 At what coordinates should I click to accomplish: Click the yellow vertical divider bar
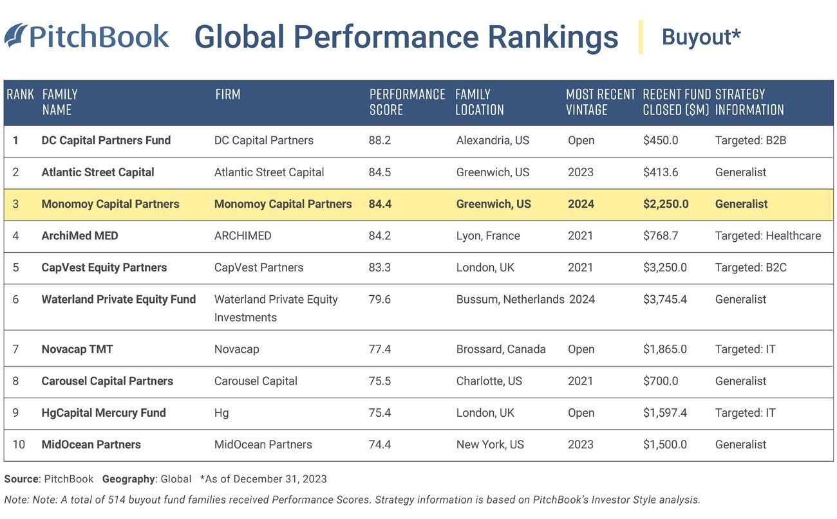(641, 37)
